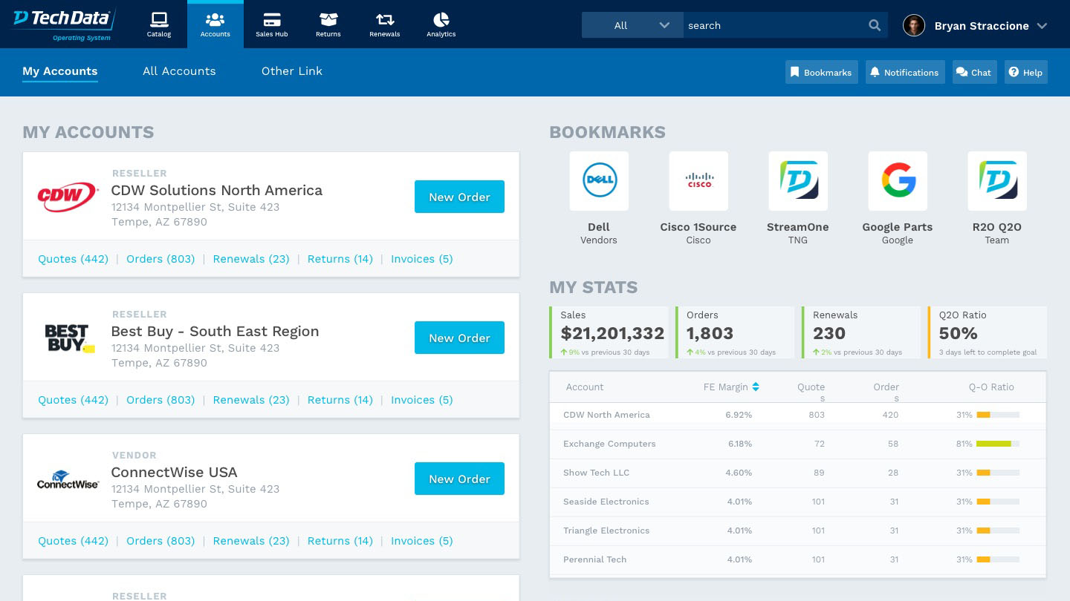The width and height of the screenshot is (1070, 601).
Task: Open the Catalog section icon
Action: 159,19
